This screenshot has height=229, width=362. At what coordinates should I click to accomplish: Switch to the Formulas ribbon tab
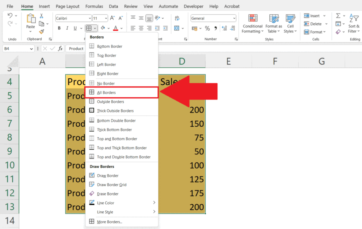pos(94,6)
